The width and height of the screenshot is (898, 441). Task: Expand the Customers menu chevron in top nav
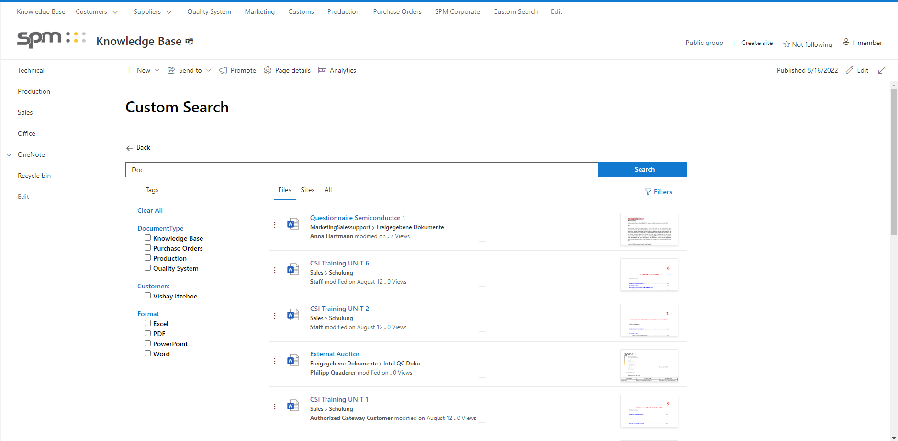[115, 12]
